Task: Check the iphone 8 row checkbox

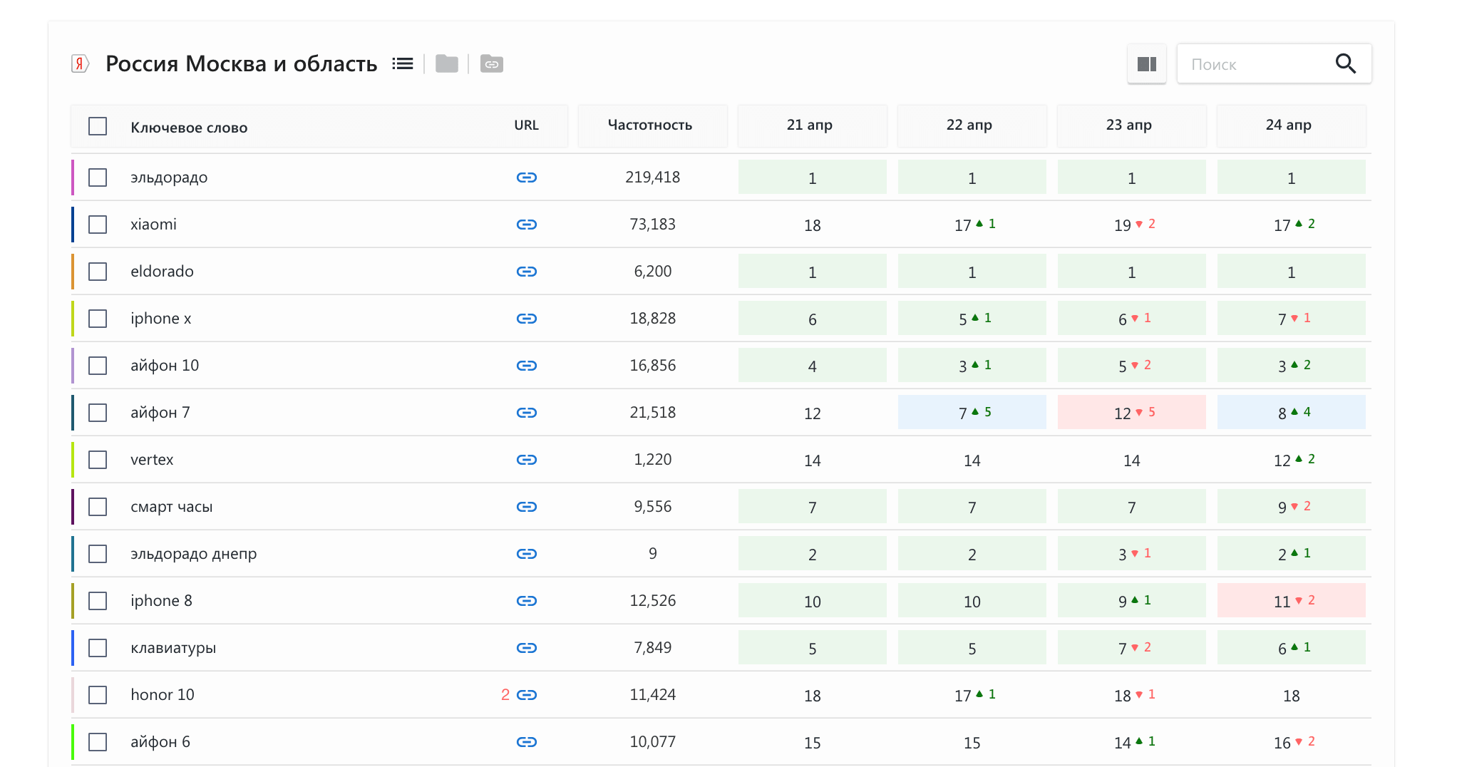Action: [x=98, y=601]
